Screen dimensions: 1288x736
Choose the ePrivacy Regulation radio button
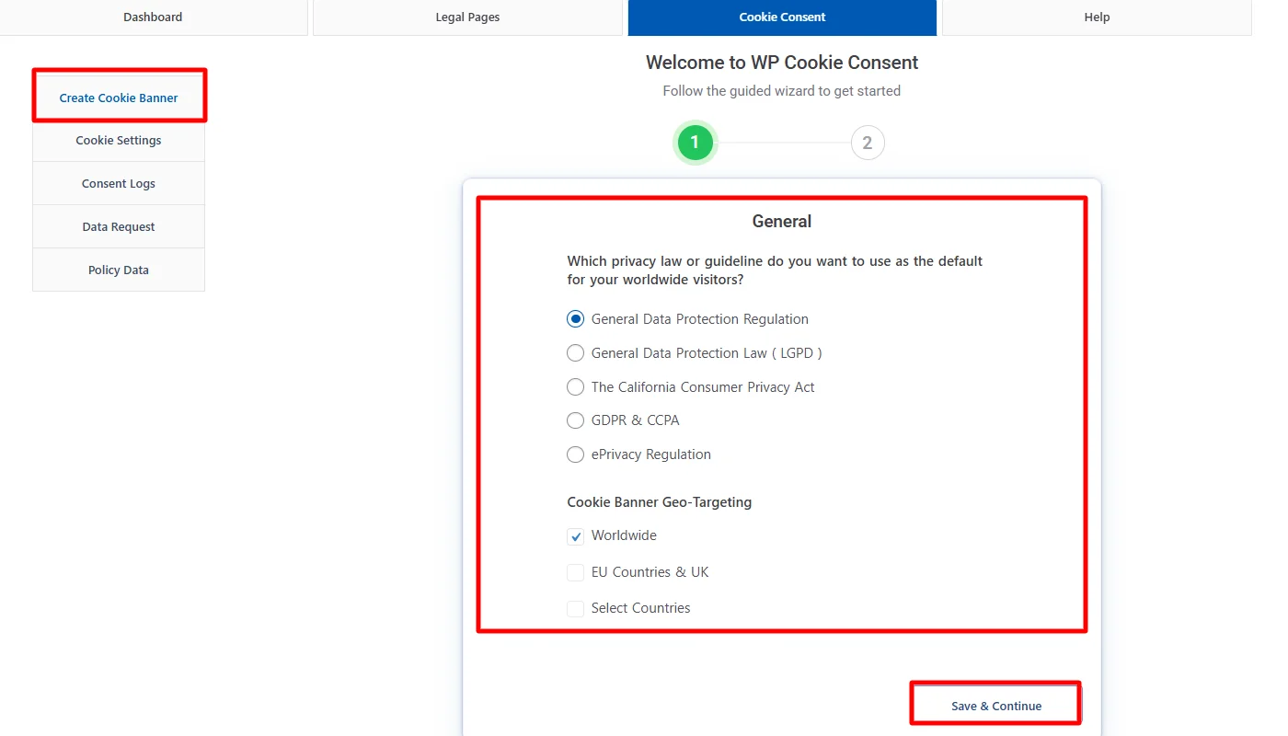pos(576,454)
